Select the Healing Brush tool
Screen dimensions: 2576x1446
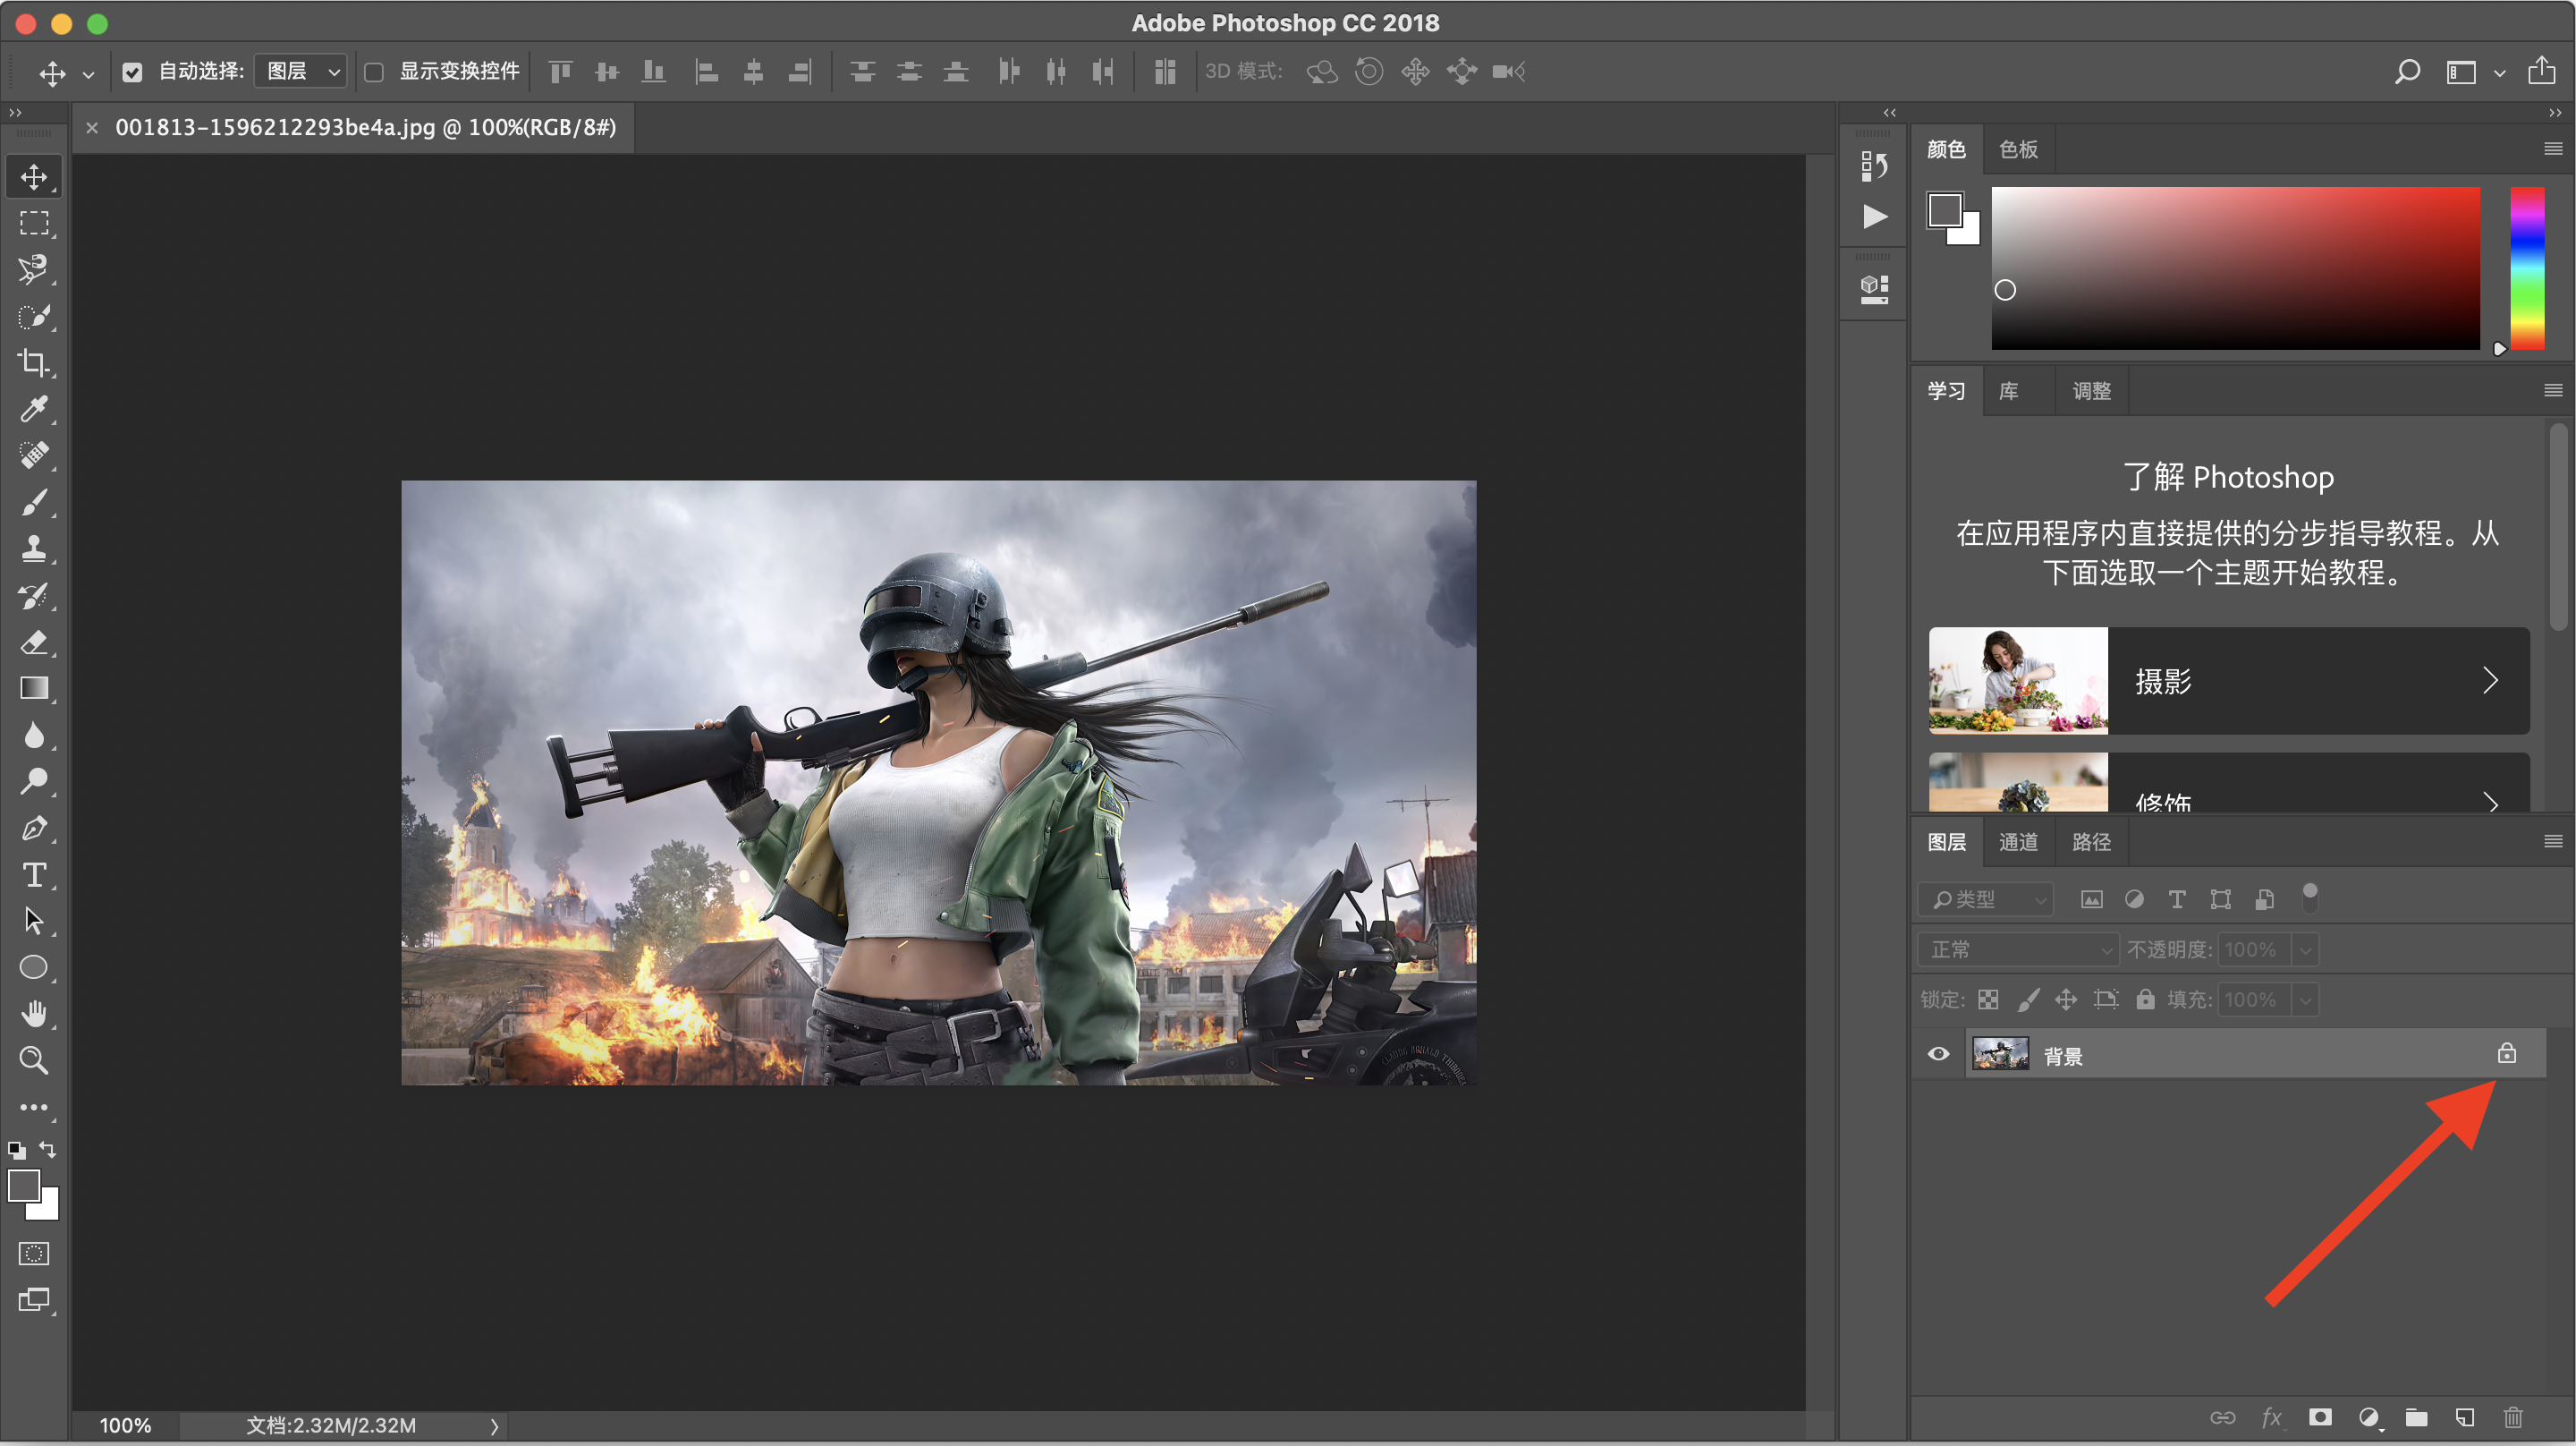point(34,455)
